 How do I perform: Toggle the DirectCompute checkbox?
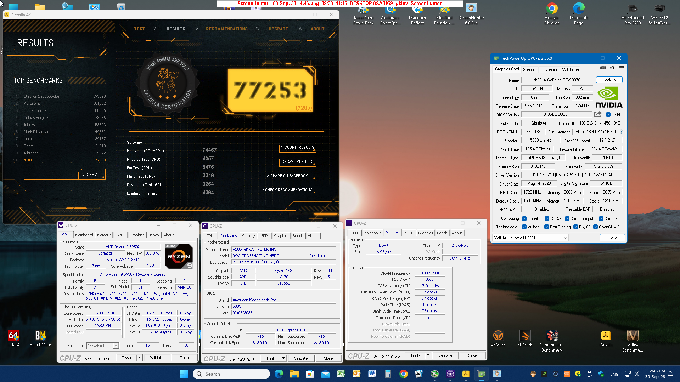(567, 219)
